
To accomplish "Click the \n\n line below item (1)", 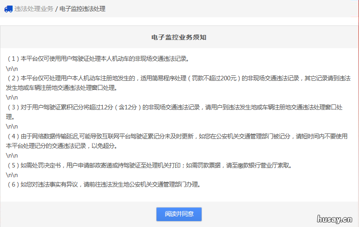I will coord(12,69).
